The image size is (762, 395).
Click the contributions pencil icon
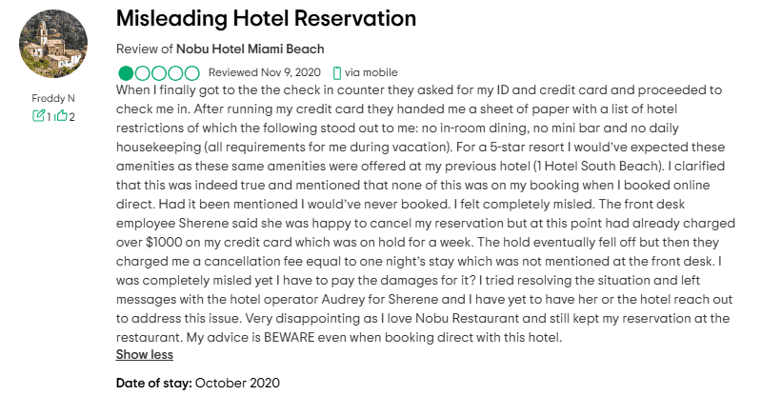coord(38,116)
